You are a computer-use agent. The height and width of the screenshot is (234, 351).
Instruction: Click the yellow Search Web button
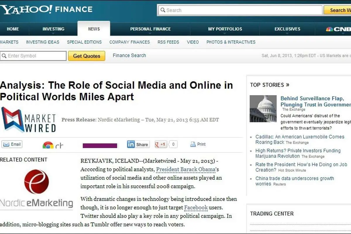pyautogui.click(x=338, y=10)
